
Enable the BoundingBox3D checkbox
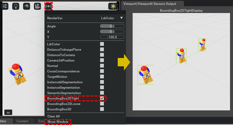point(102,109)
